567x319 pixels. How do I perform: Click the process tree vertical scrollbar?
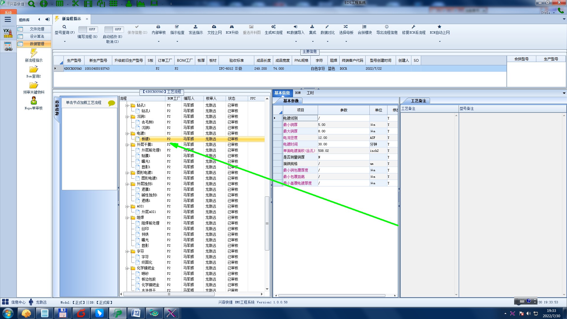click(267, 223)
